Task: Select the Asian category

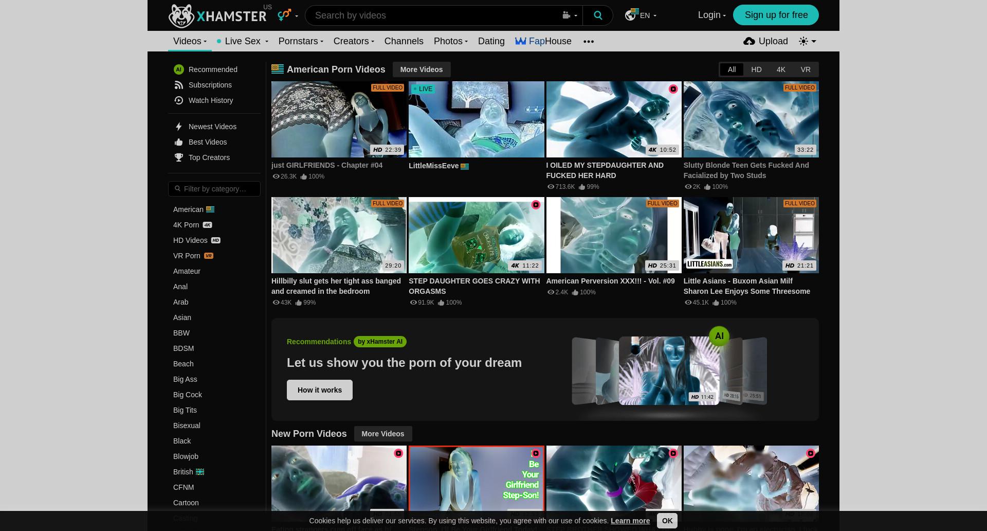Action: [x=182, y=317]
